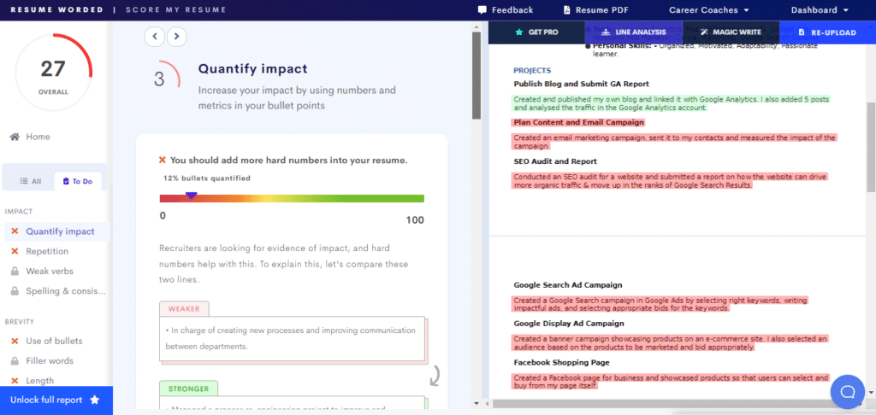The image size is (876, 415).
Task: Click the X mark beside Length
Action: pyautogui.click(x=15, y=381)
